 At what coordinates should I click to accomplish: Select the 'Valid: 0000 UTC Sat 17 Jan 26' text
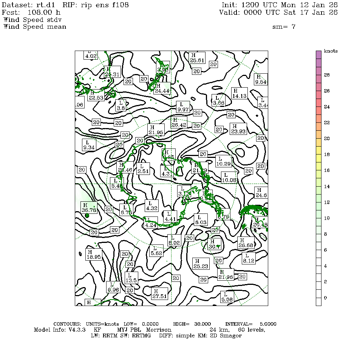278,12
